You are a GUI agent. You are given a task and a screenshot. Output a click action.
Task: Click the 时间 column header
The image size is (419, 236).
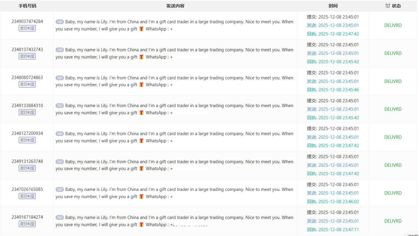click(x=333, y=6)
